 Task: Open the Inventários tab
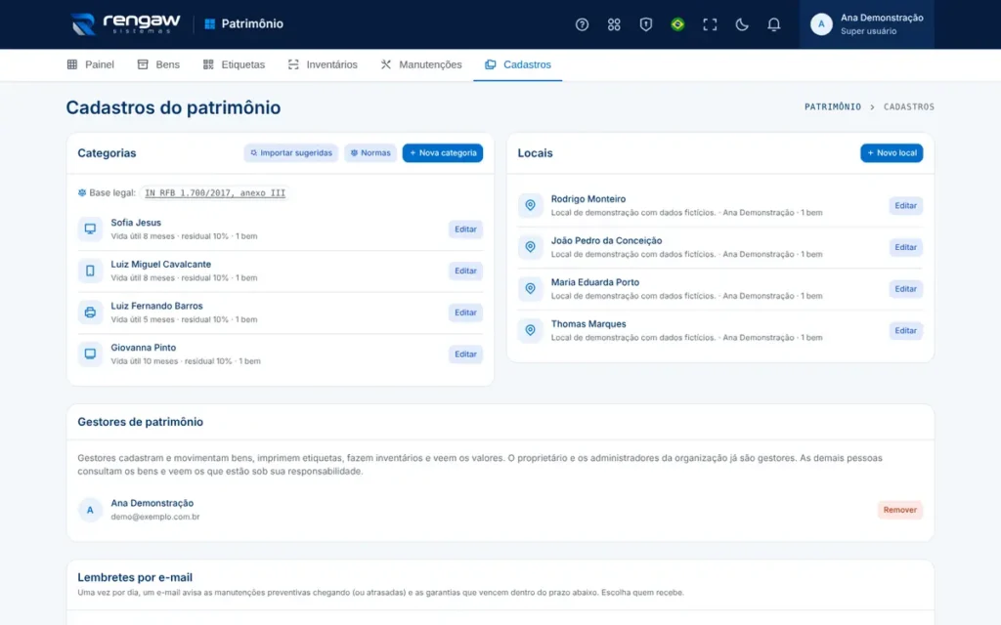point(323,64)
